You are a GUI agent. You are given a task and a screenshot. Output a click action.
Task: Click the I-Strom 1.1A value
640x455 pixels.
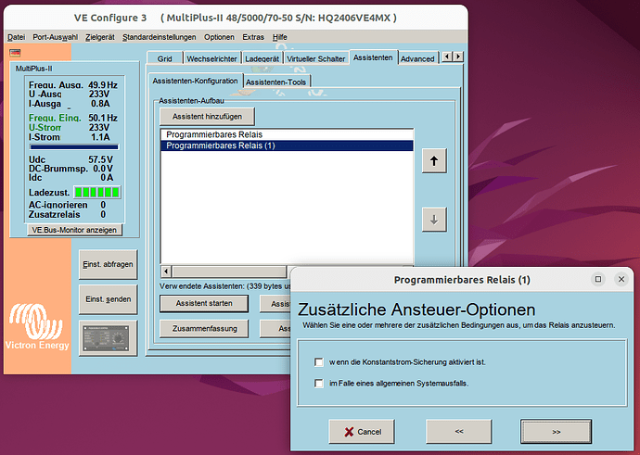(100, 137)
